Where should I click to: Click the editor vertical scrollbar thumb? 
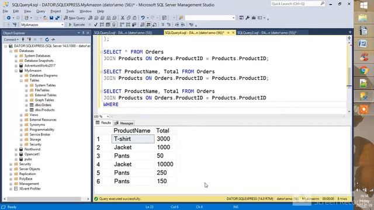tap(349, 76)
